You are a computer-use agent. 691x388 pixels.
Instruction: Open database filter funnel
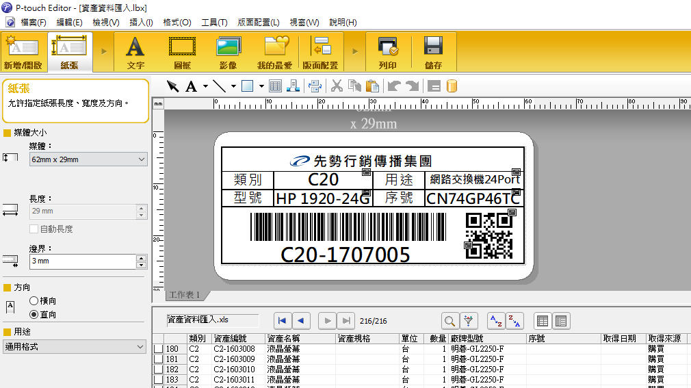469,321
